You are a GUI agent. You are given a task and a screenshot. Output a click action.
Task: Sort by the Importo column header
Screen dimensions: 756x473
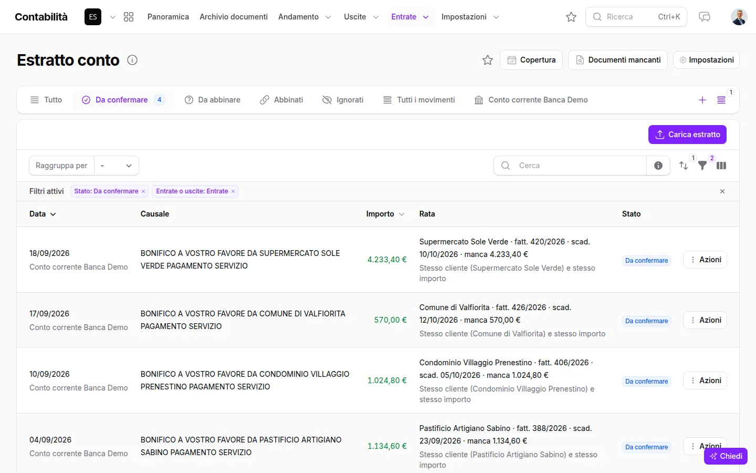tap(385, 214)
